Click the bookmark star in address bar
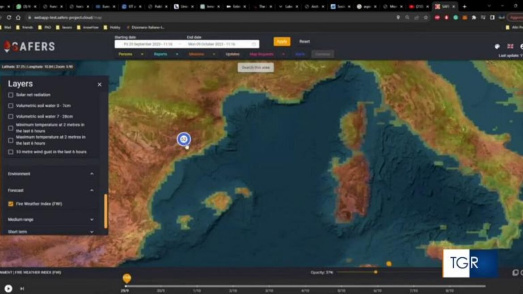 point(426,17)
